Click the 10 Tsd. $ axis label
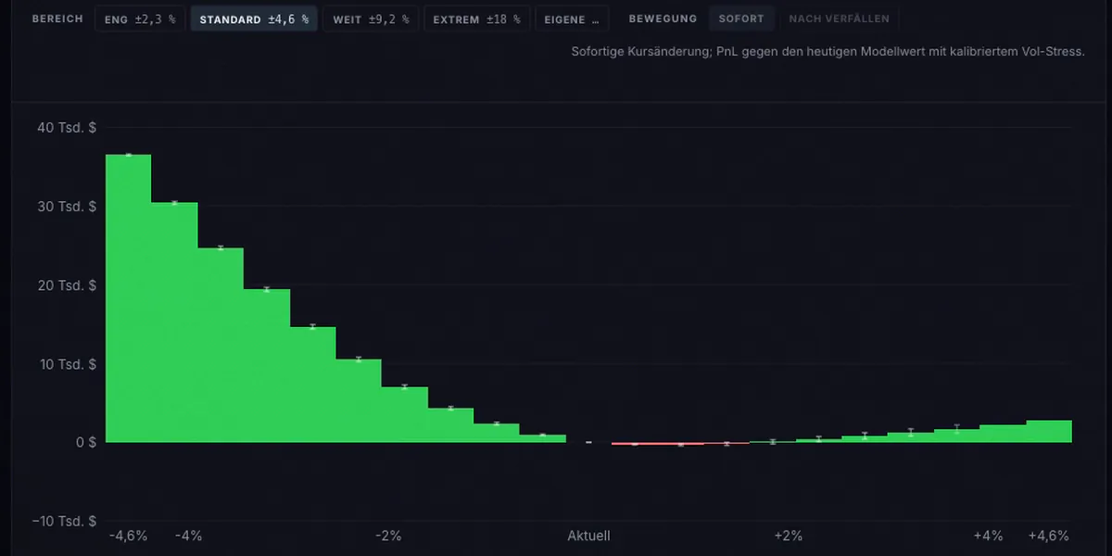The image size is (1112, 556). [66, 364]
